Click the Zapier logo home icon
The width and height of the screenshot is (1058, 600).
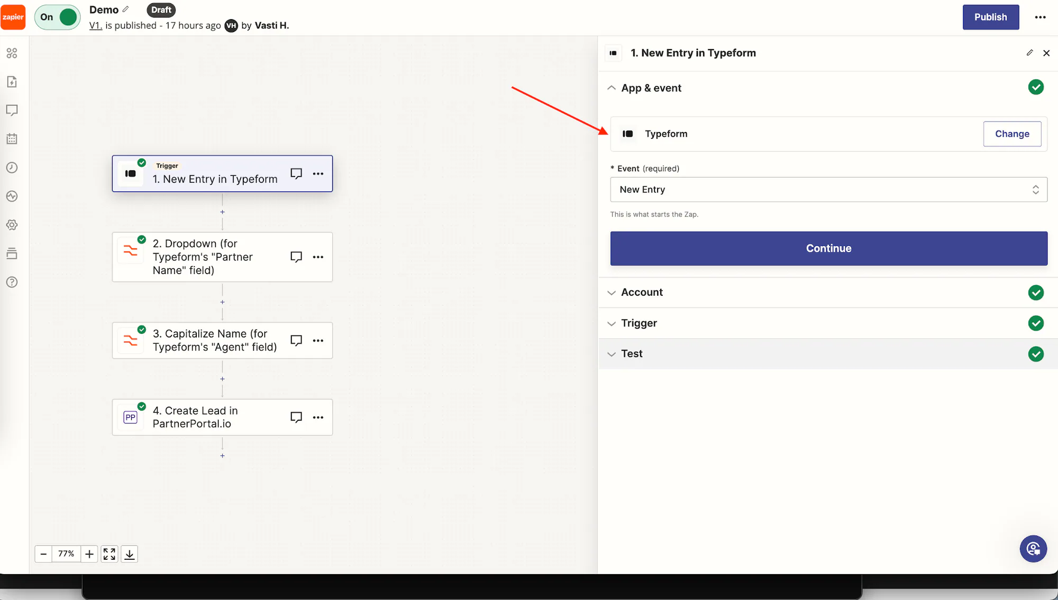point(13,17)
